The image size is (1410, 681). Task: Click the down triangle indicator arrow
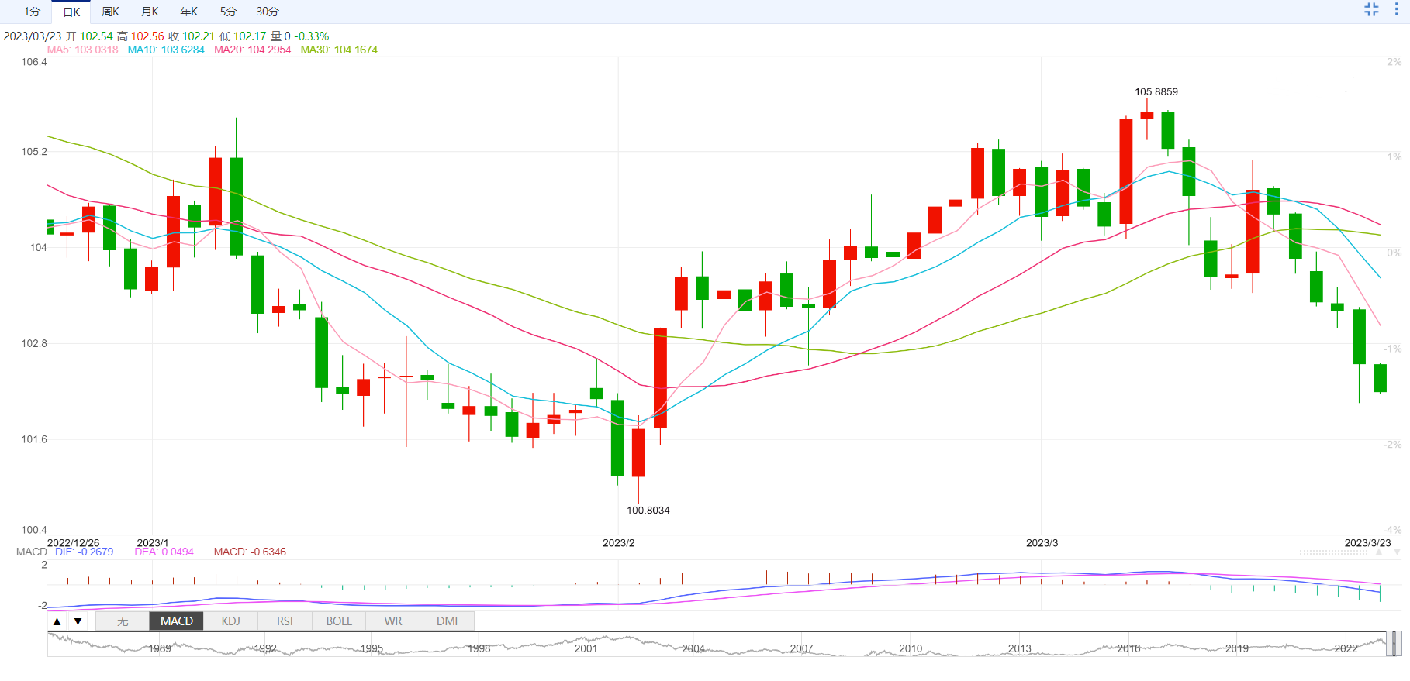(78, 621)
